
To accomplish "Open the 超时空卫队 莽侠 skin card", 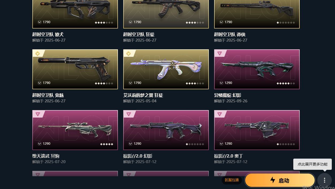I will click(257, 14).
